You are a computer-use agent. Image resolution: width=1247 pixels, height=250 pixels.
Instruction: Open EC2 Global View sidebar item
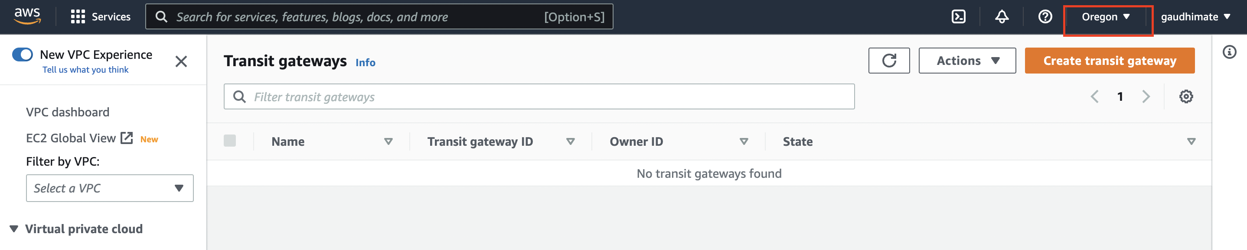pos(71,138)
